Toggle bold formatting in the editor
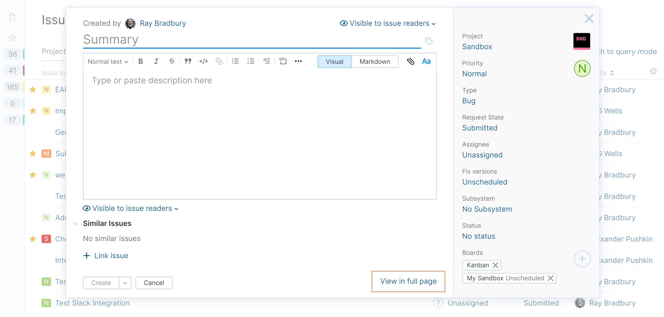Screen dimensions: 664x317 click(140, 61)
